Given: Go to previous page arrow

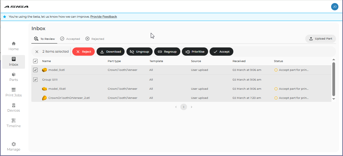Looking at the screenshot, I should [x=176, y=107].
